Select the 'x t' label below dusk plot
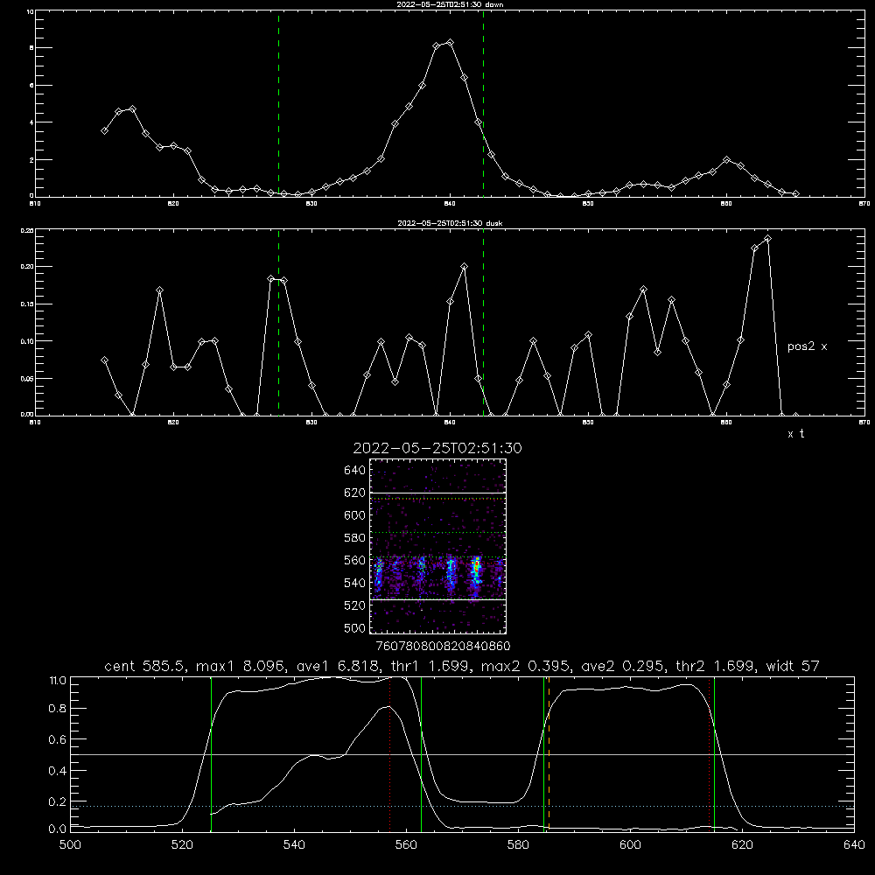Viewport: 875px width, 875px height. pos(795,434)
